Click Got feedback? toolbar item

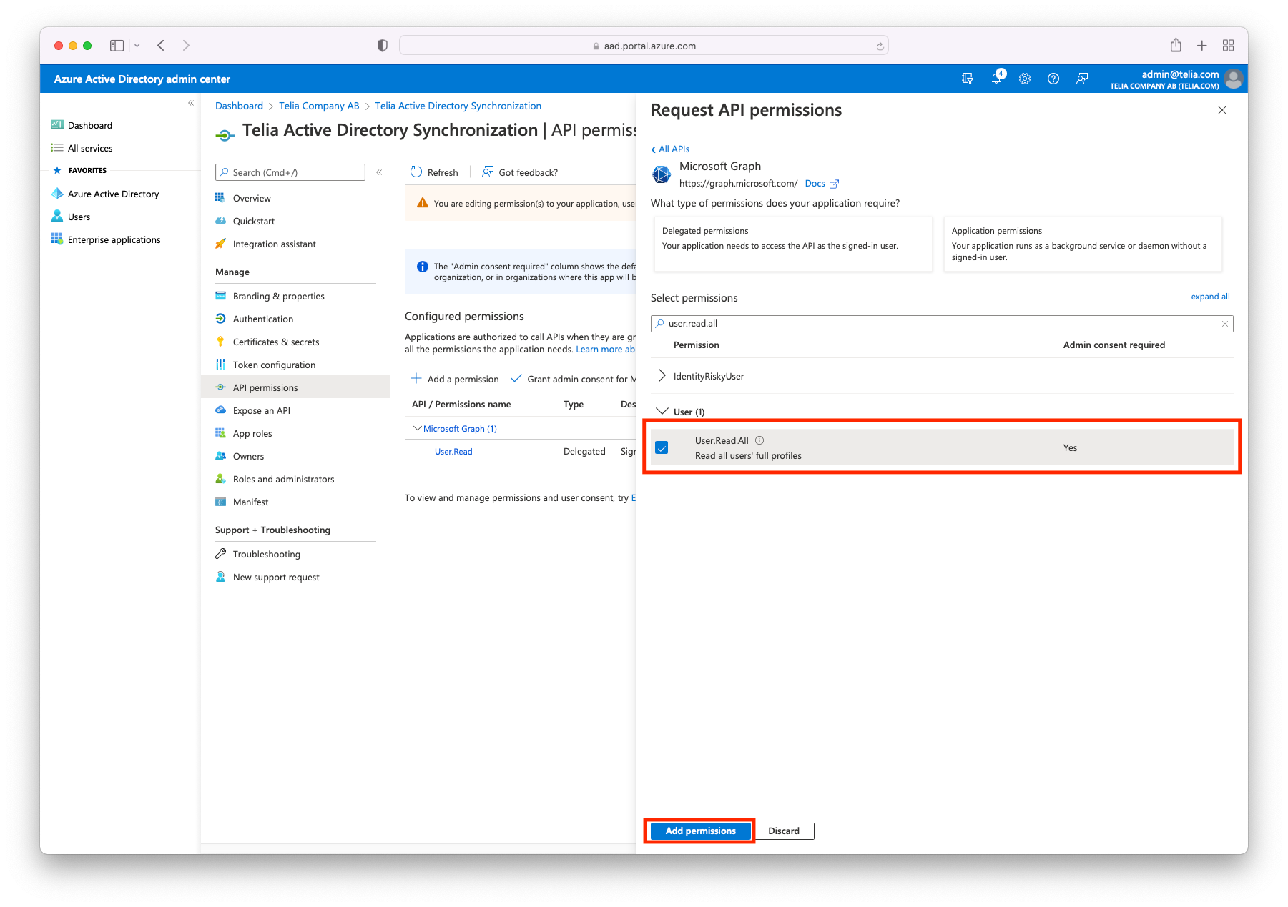coord(520,172)
